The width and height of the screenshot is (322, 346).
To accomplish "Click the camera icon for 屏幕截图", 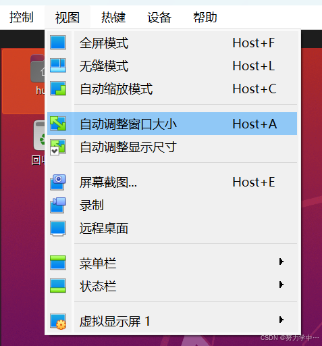I will (58, 182).
